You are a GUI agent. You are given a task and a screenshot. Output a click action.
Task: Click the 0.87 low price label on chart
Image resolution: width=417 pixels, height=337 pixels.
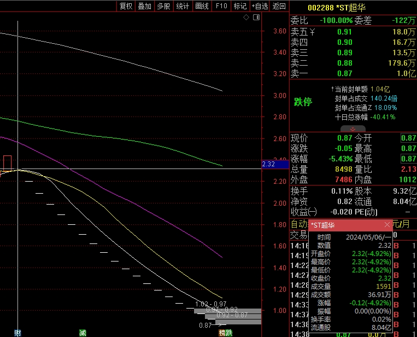205,326
